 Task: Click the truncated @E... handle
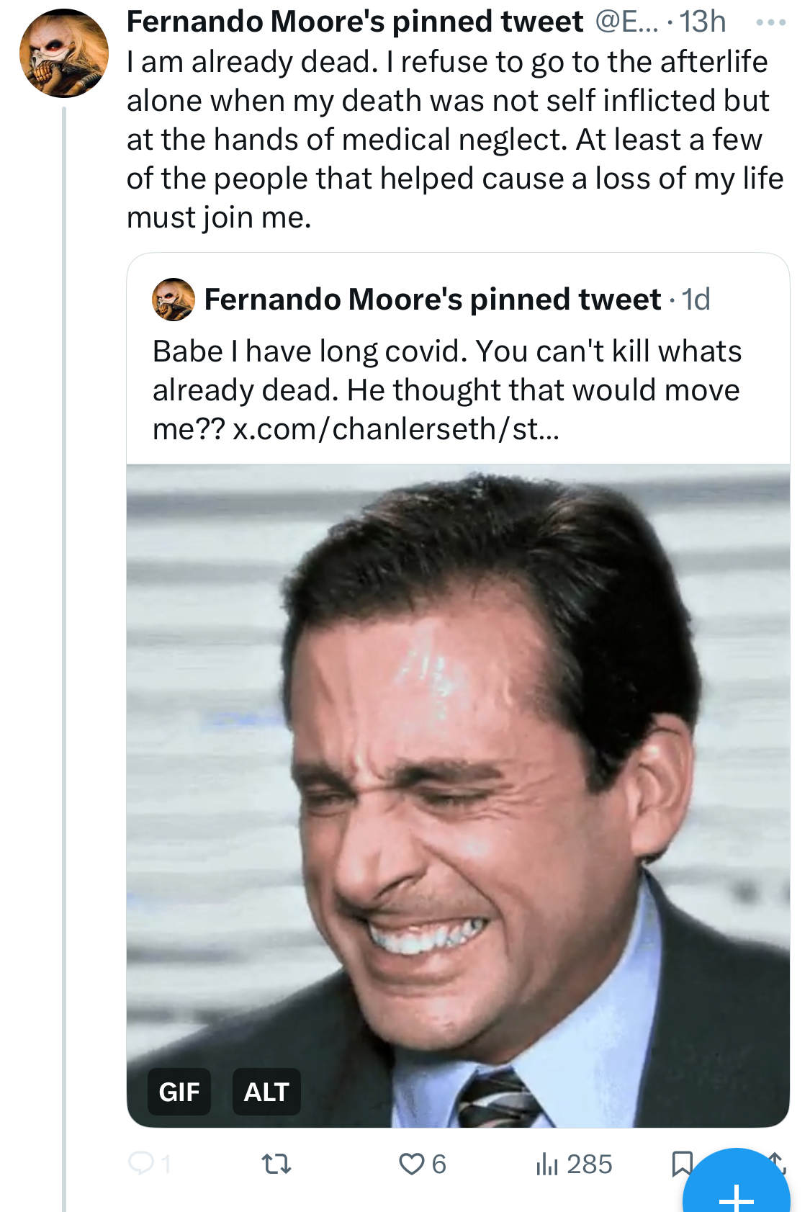pyautogui.click(x=626, y=22)
